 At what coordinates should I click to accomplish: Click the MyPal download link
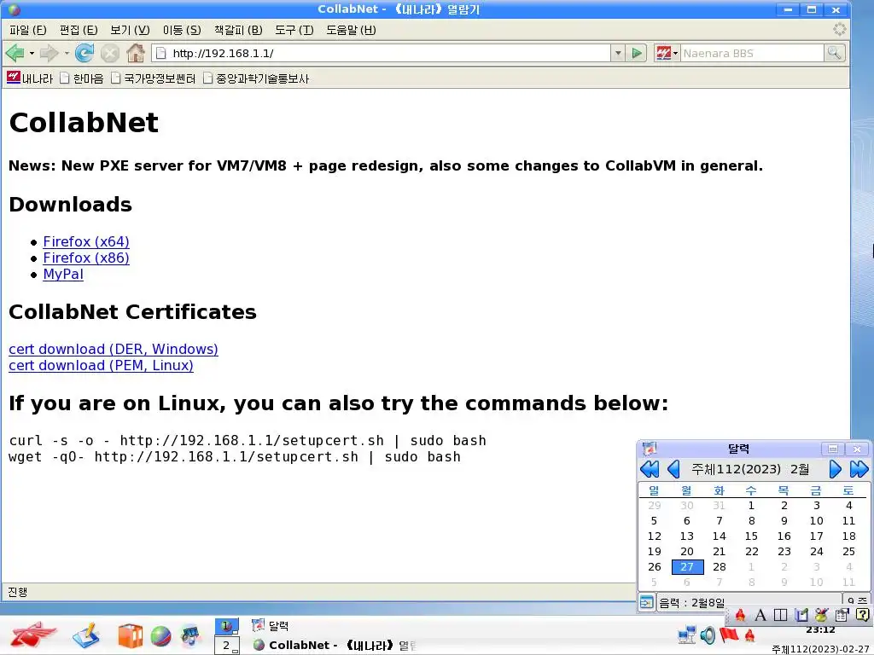tap(63, 274)
